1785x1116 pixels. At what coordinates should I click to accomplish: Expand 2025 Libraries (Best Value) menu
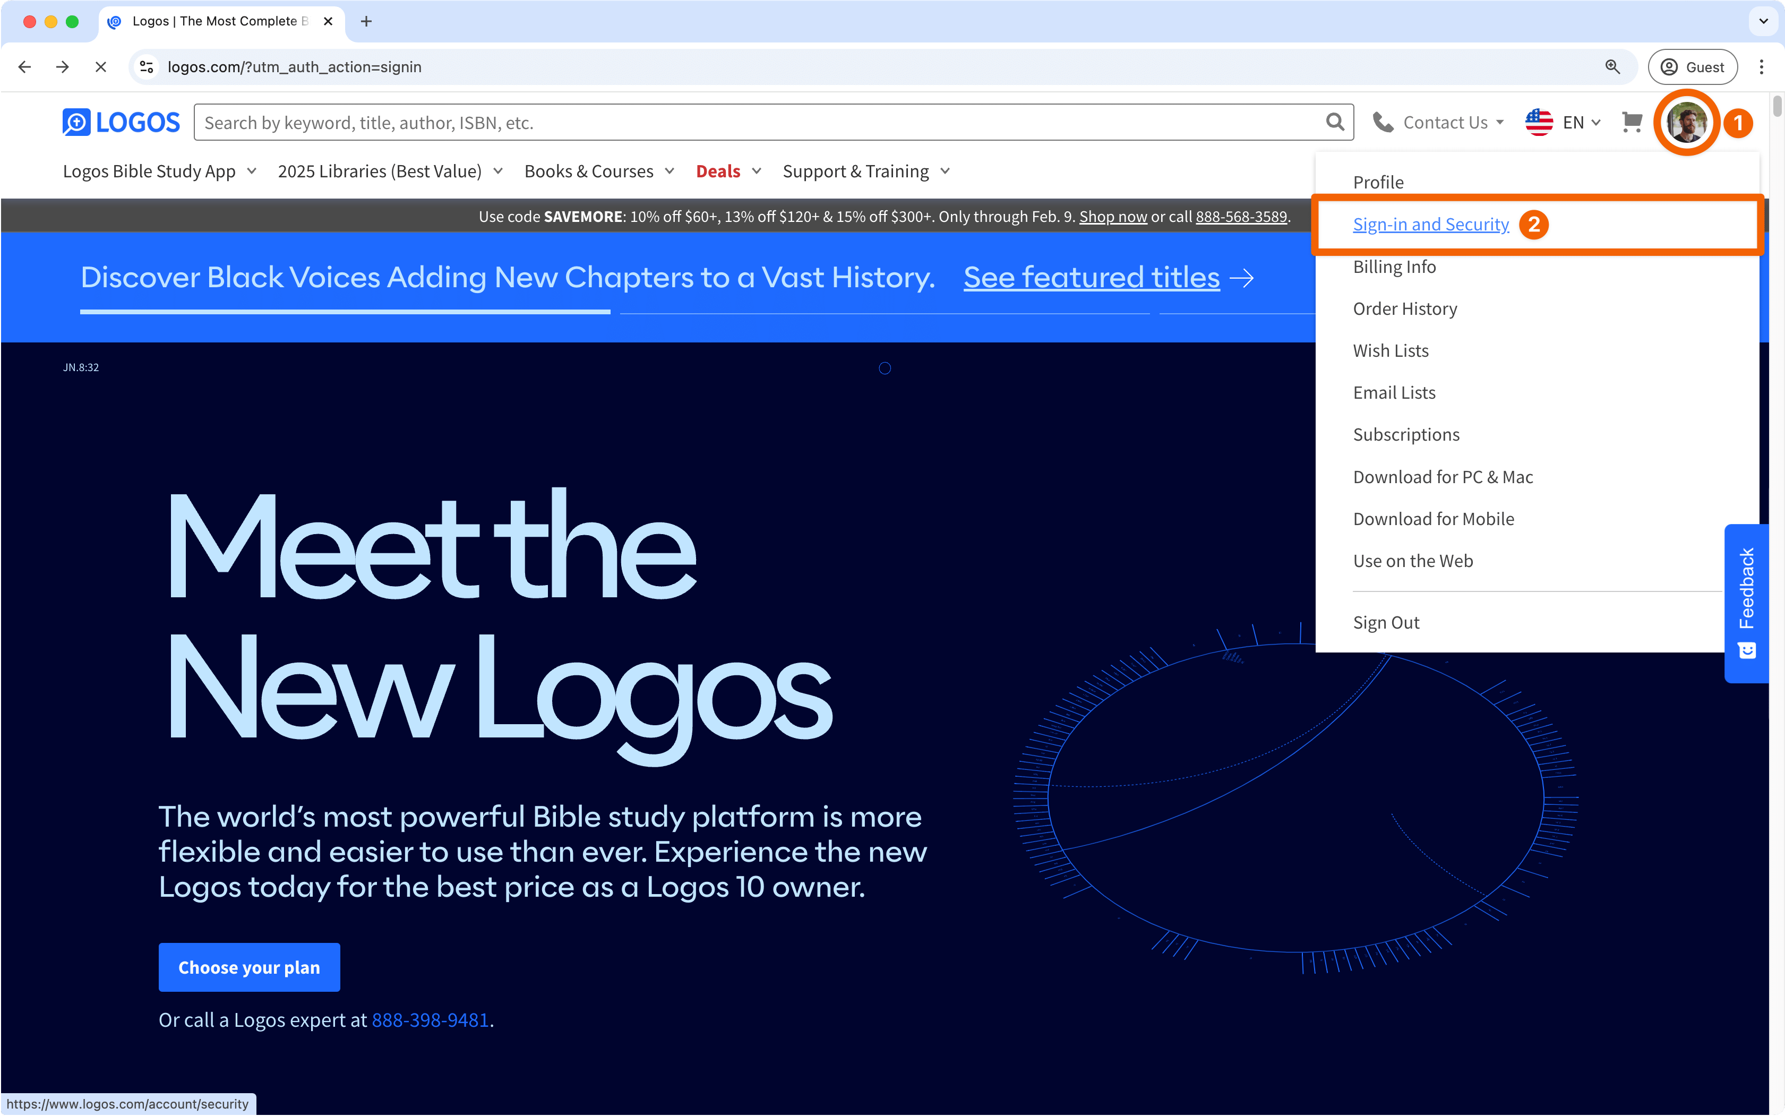[390, 171]
